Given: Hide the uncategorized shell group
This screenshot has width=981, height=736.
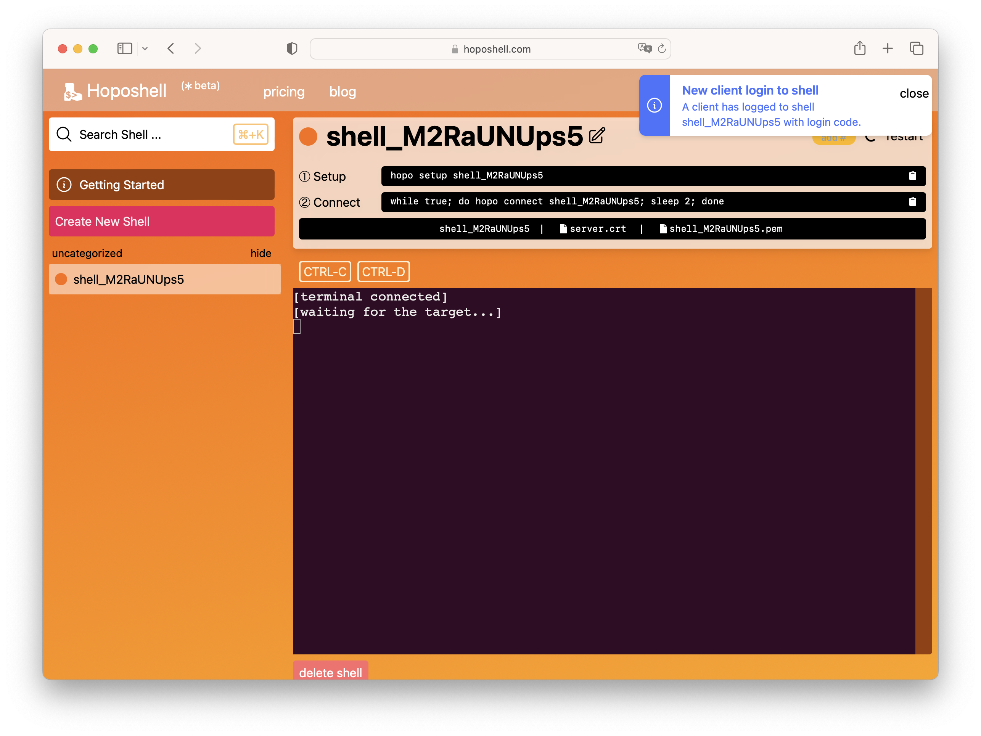Looking at the screenshot, I should coord(261,253).
